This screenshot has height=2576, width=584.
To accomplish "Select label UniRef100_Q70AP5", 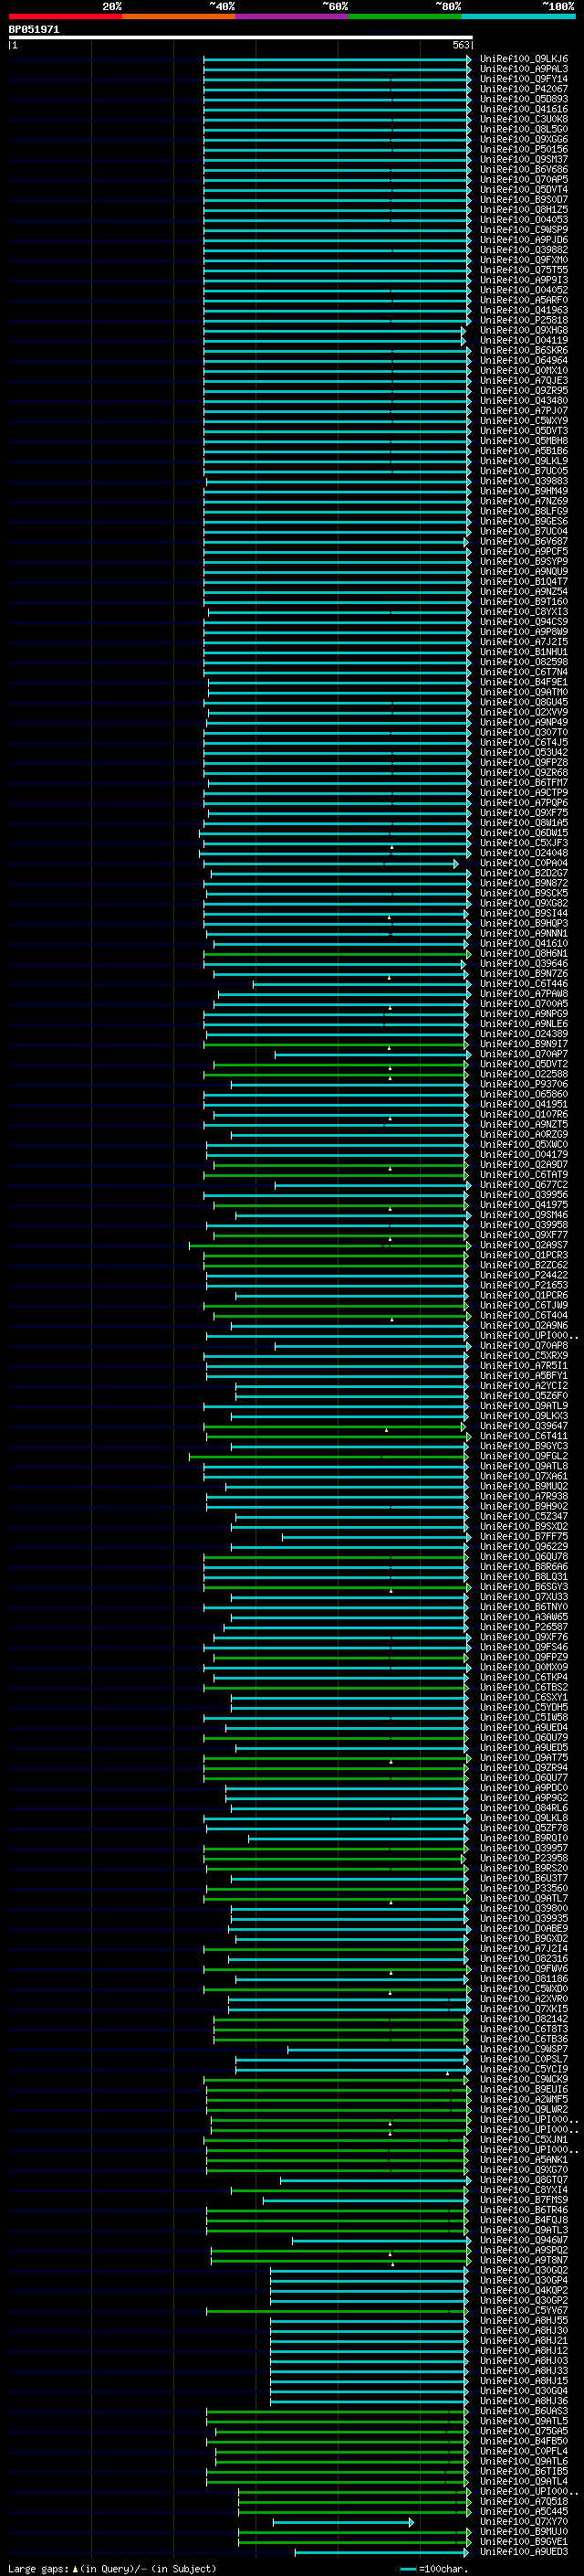I will pyautogui.click(x=524, y=179).
